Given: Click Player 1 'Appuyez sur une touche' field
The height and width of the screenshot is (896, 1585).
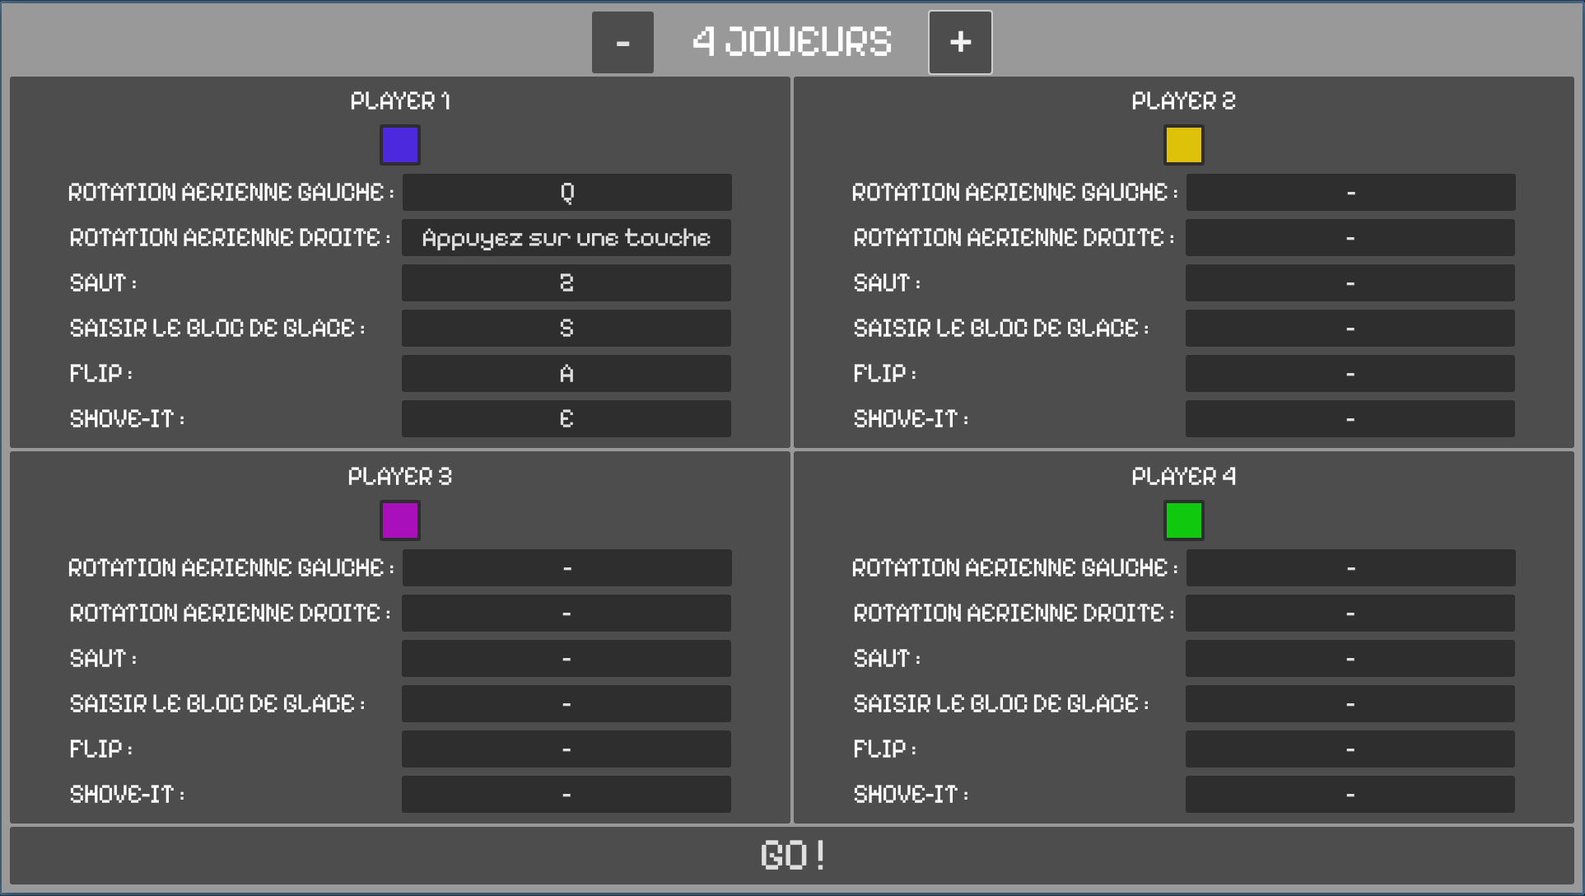Looking at the screenshot, I should 566,237.
